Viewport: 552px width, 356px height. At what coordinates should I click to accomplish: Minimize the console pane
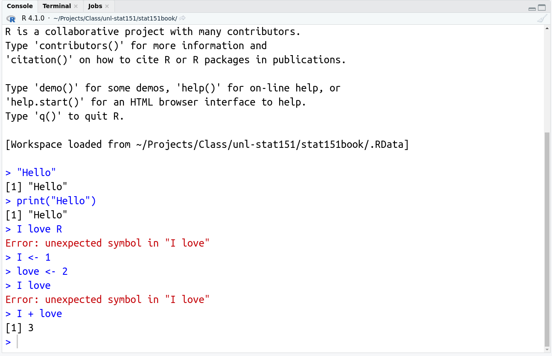pyautogui.click(x=532, y=8)
